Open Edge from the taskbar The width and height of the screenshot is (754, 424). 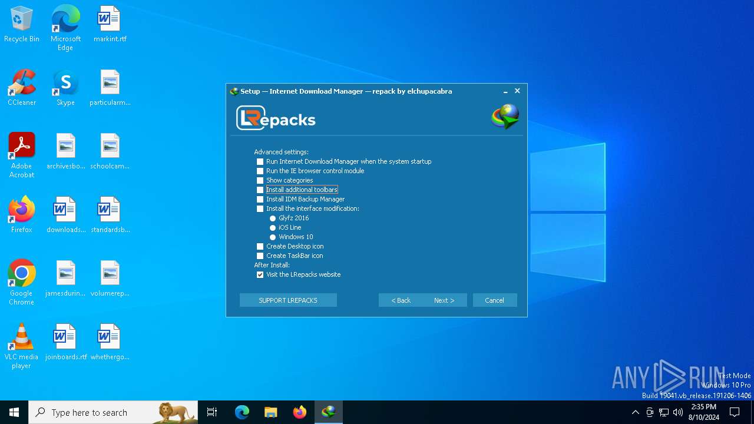pos(242,412)
